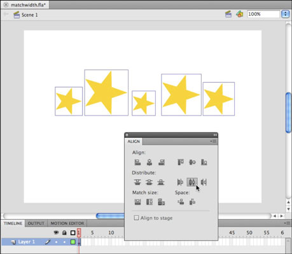Enable the Align to stage checkbox

pos(136,218)
